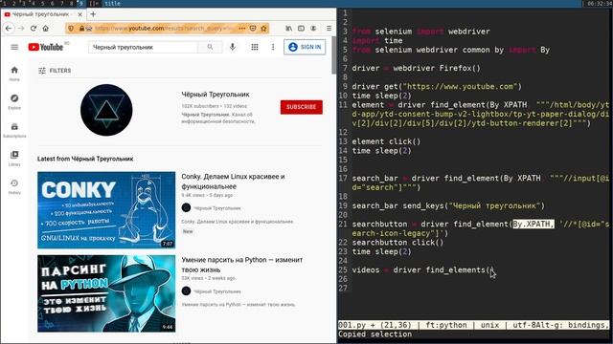Search with your voice microphone

point(233,47)
